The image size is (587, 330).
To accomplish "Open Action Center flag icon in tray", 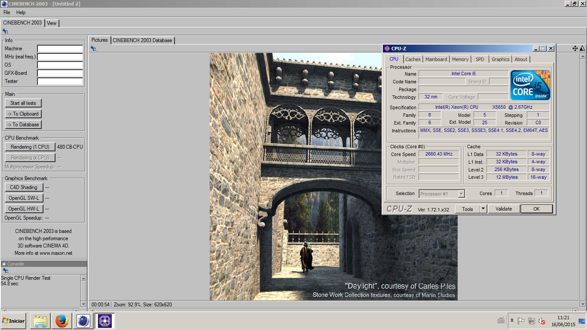I will [x=521, y=321].
